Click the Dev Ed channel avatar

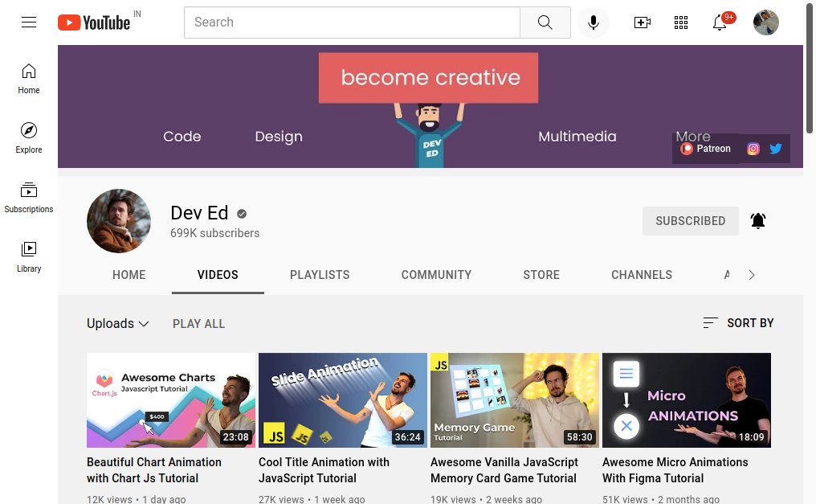(x=119, y=221)
